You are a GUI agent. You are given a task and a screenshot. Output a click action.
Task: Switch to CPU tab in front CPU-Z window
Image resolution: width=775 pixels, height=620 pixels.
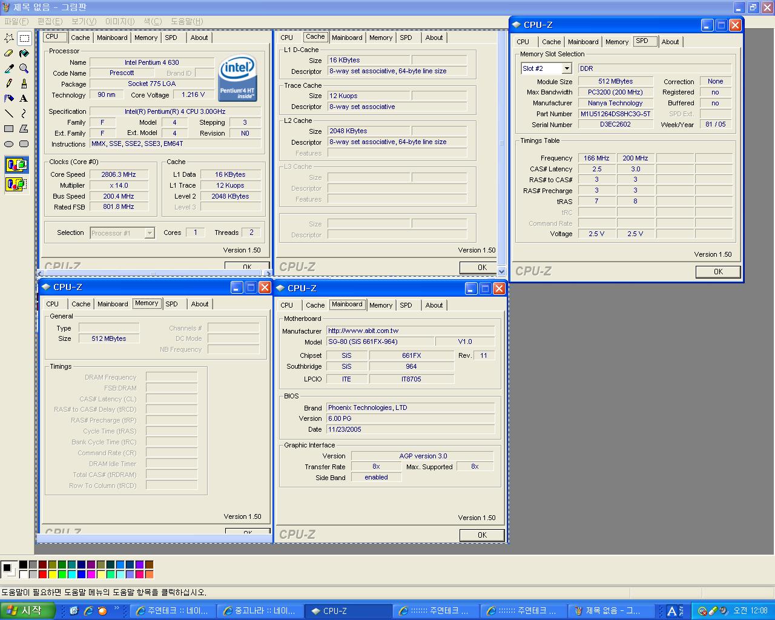[523, 42]
